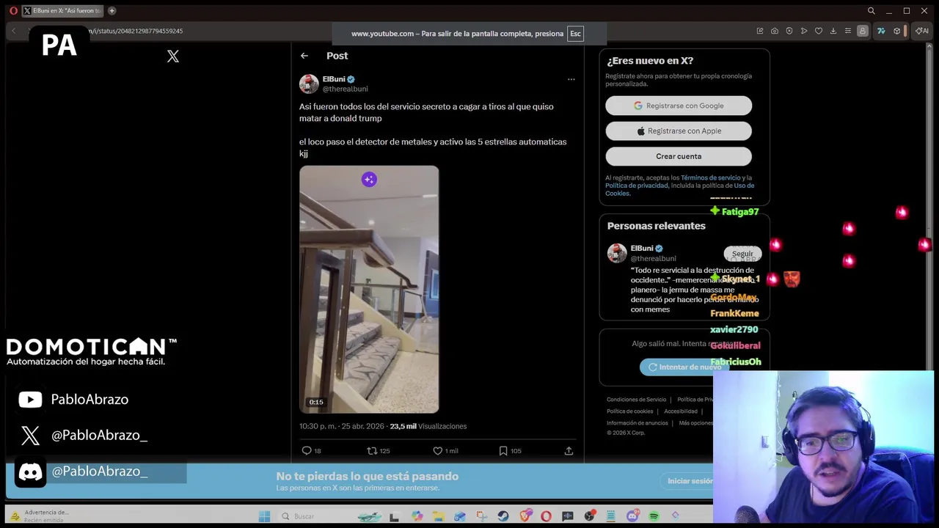Open Steam from the taskbar

click(x=503, y=516)
